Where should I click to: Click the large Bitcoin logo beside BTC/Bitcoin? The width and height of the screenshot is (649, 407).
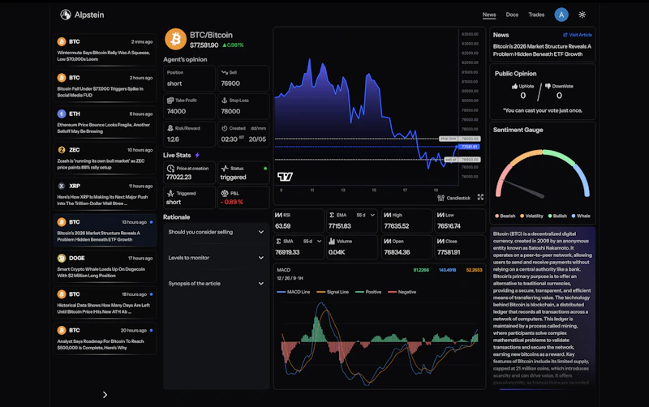pos(175,39)
